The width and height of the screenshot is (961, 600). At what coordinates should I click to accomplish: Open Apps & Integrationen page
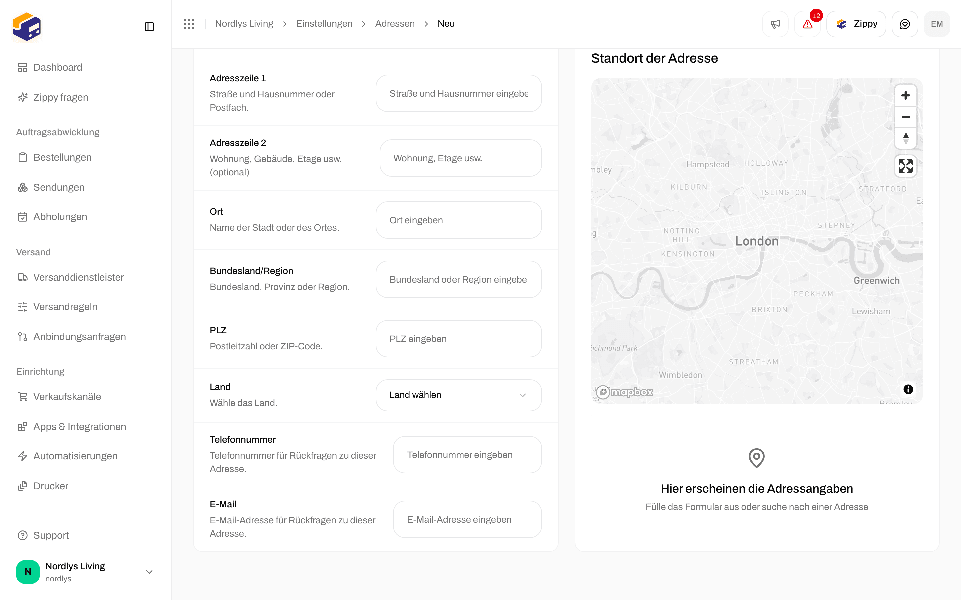point(85,427)
